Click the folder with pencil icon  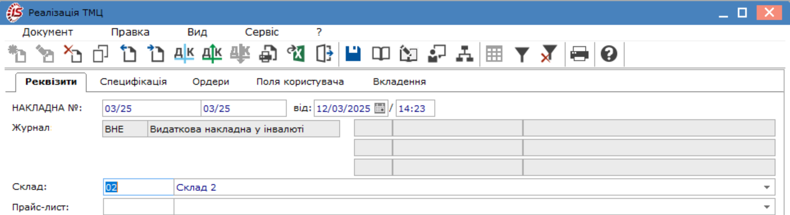tap(409, 54)
